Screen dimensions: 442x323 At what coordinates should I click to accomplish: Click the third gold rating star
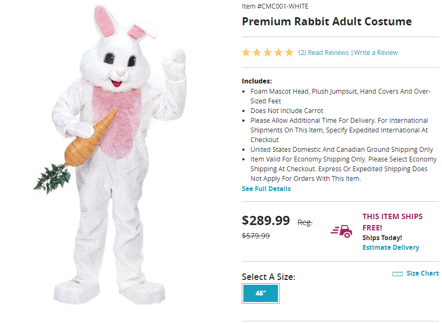tap(268, 53)
